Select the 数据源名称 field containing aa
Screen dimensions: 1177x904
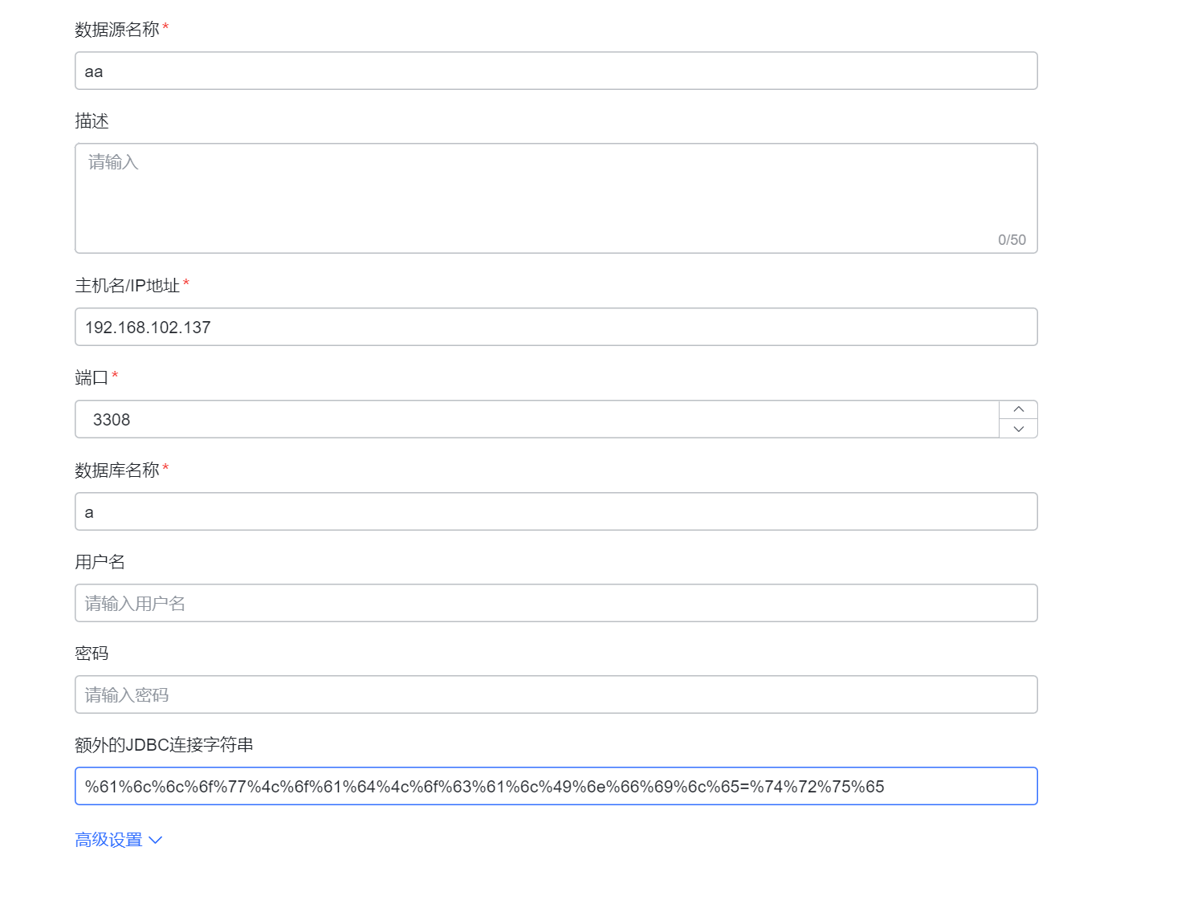pos(556,71)
